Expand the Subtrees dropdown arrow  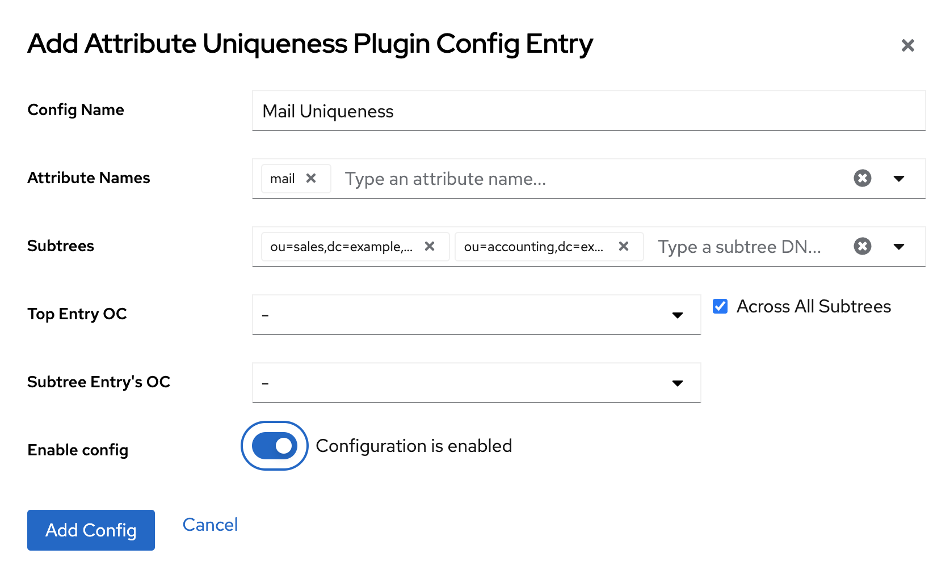899,247
